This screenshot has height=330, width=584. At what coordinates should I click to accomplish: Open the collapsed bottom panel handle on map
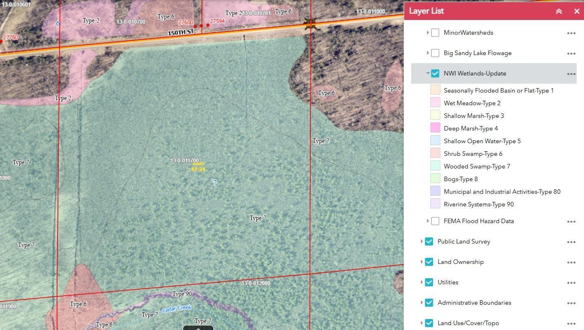198,328
